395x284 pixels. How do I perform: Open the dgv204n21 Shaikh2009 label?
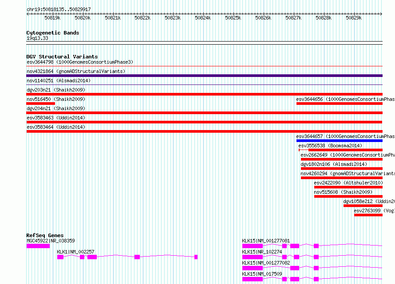56,108
